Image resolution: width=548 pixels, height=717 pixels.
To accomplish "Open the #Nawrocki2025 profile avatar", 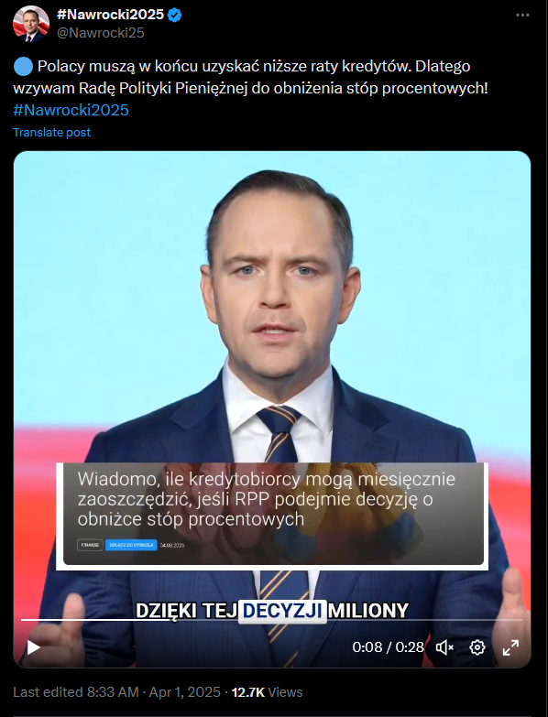I will pos(30,24).
